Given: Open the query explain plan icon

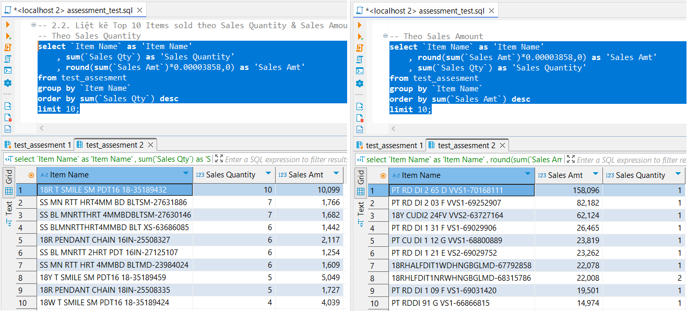Looking at the screenshot, I should coord(7,59).
